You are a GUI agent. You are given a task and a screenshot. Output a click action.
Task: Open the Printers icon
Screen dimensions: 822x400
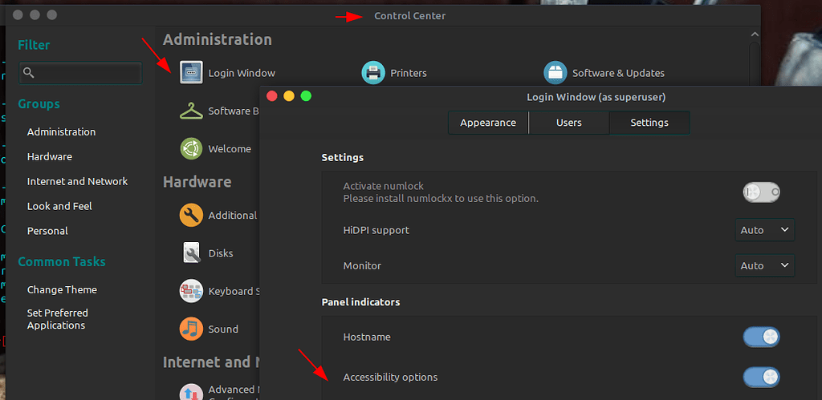coord(373,72)
